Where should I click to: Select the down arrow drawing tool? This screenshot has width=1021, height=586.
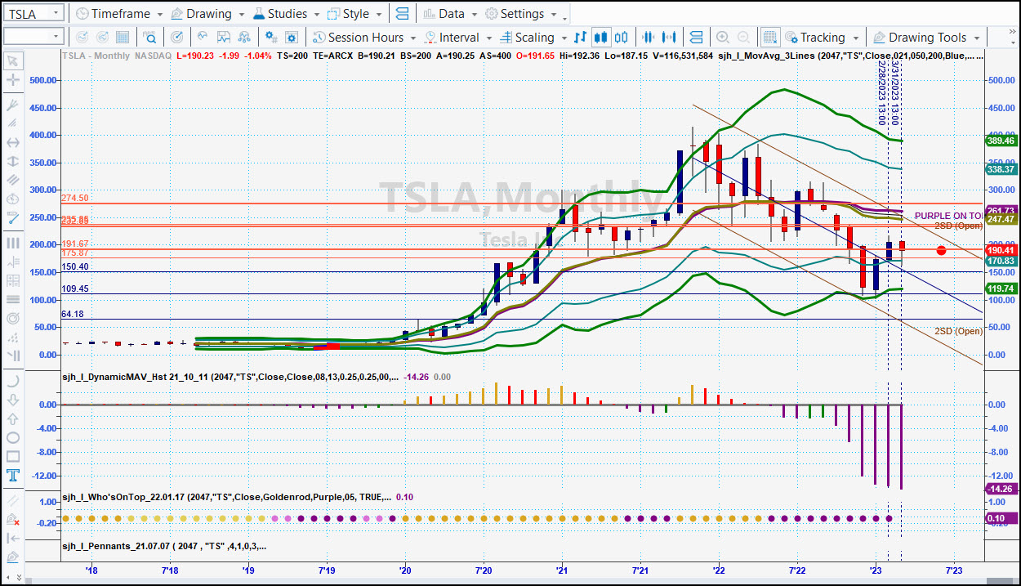click(x=12, y=400)
